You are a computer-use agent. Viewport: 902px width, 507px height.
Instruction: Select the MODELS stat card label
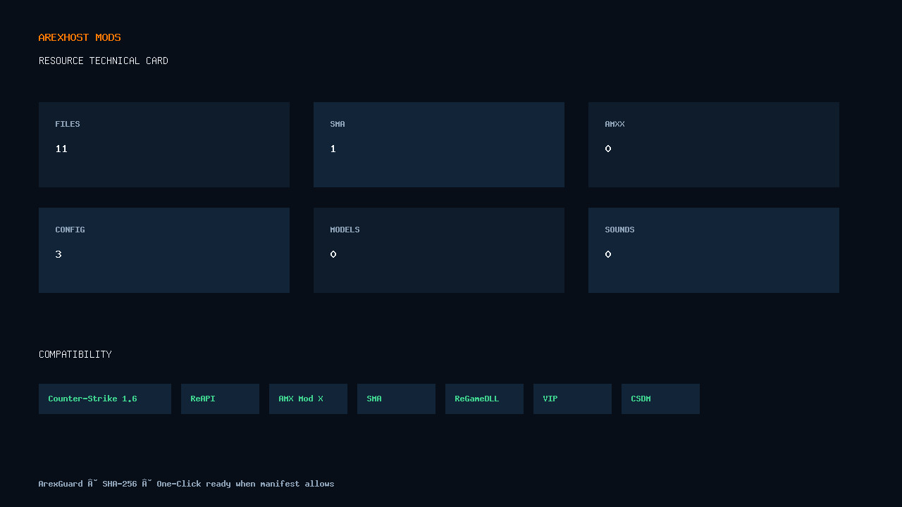click(345, 230)
